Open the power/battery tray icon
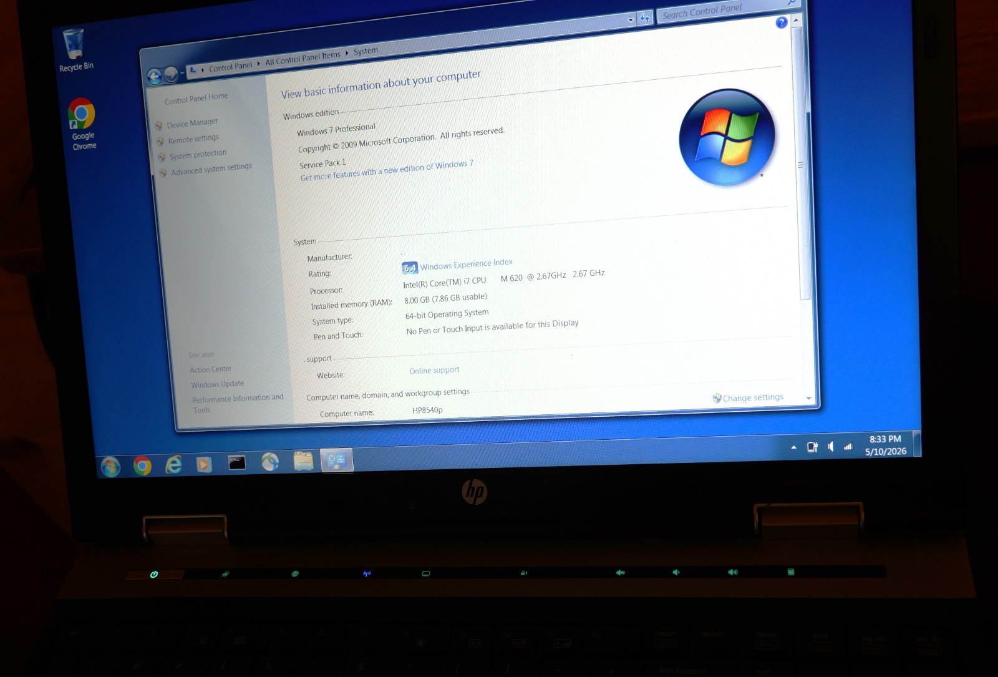Image resolution: width=998 pixels, height=677 pixels. tap(812, 447)
